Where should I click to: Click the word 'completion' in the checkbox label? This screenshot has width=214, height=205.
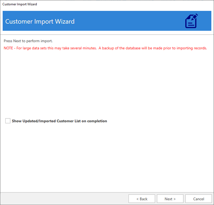click(96, 121)
